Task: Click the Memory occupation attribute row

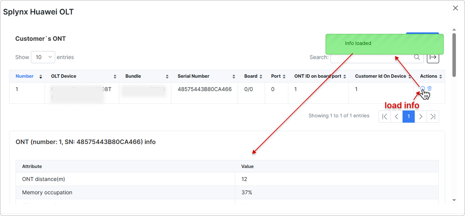Action: click(227, 192)
